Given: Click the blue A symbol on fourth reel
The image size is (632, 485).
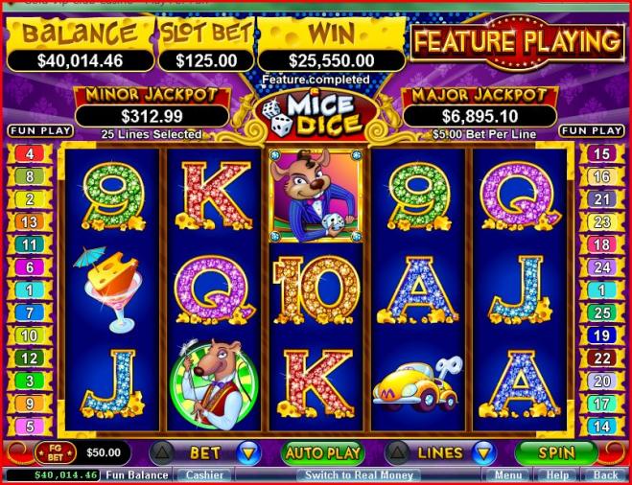Looking at the screenshot, I should pyautogui.click(x=417, y=289).
